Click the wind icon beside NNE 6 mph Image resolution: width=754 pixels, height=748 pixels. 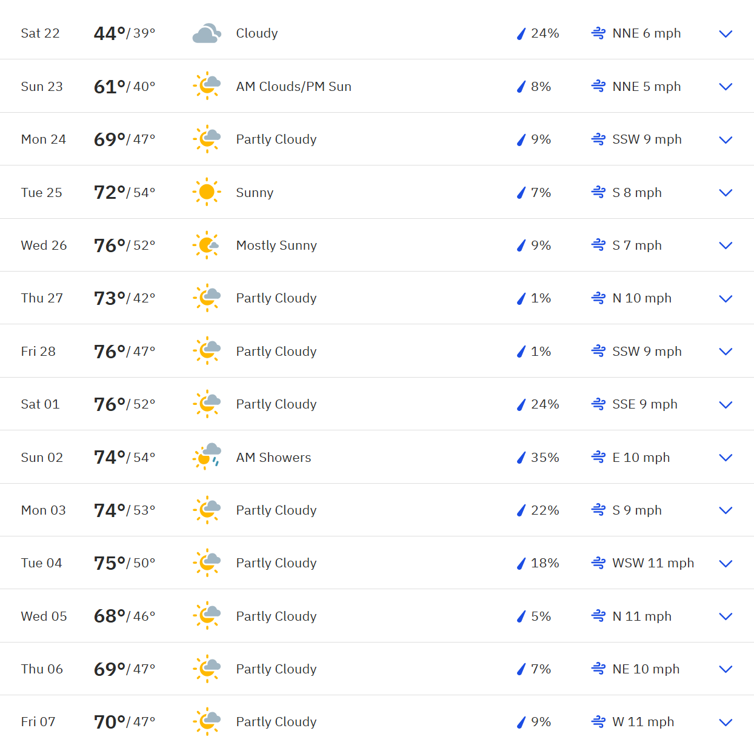coord(598,33)
